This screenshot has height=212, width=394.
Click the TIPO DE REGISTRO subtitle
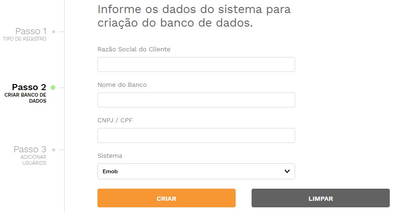point(25,39)
